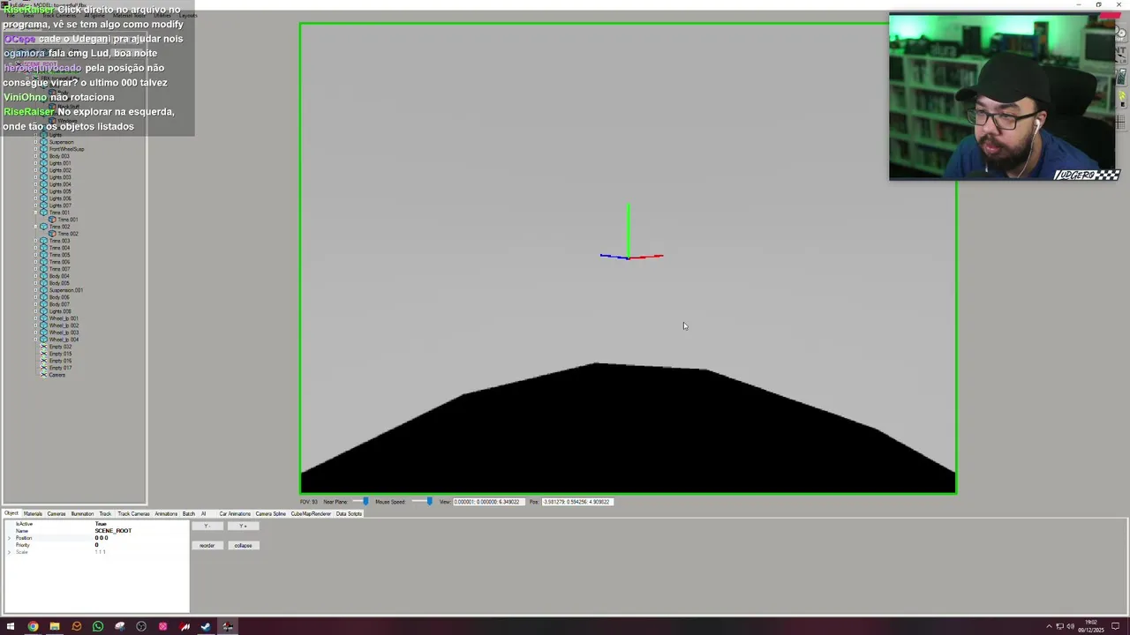Click the Lights.001 cube icon

pyautogui.click(x=43, y=163)
